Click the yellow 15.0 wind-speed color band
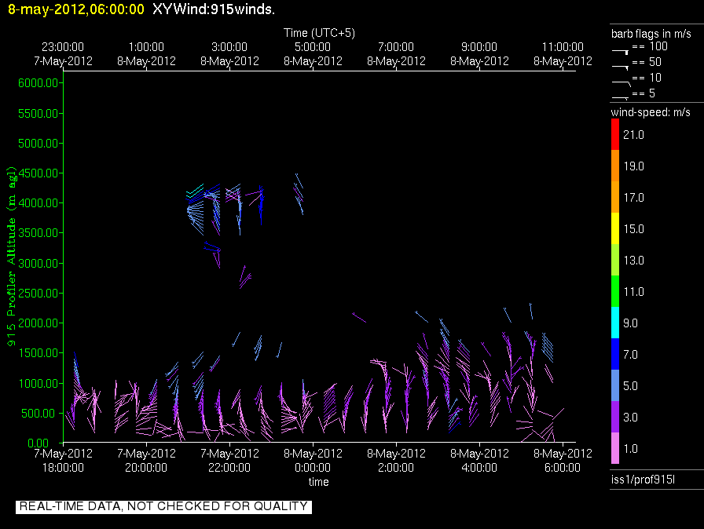The image size is (704, 529). pos(614,228)
